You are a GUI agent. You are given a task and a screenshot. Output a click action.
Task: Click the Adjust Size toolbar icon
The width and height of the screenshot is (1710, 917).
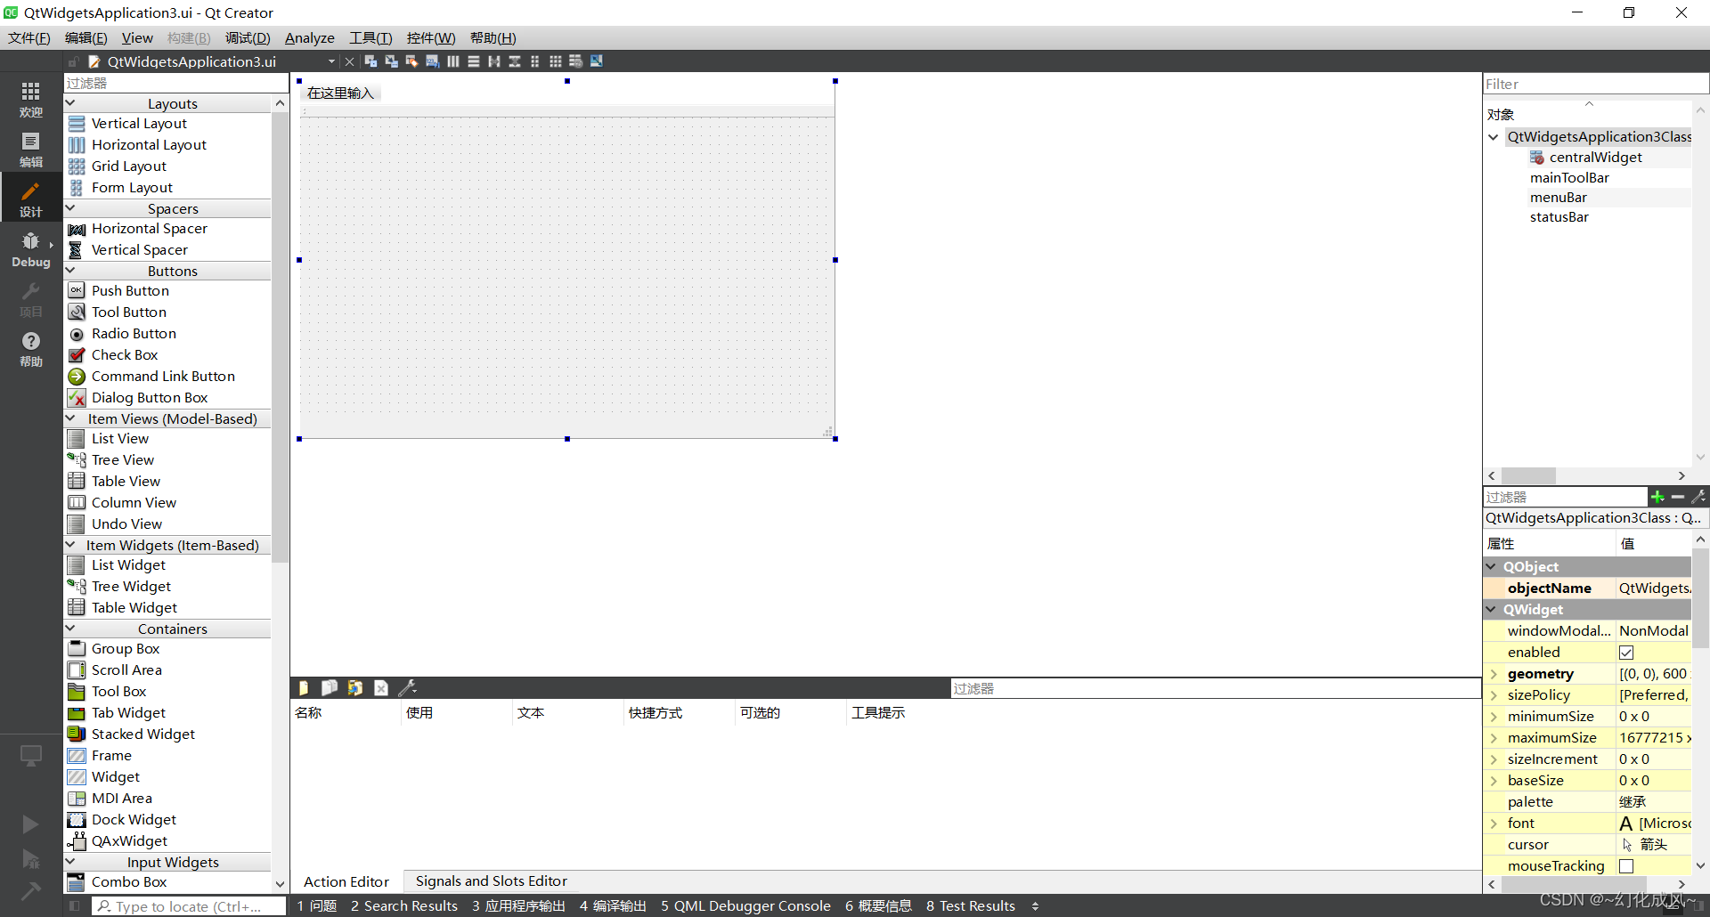(x=597, y=61)
